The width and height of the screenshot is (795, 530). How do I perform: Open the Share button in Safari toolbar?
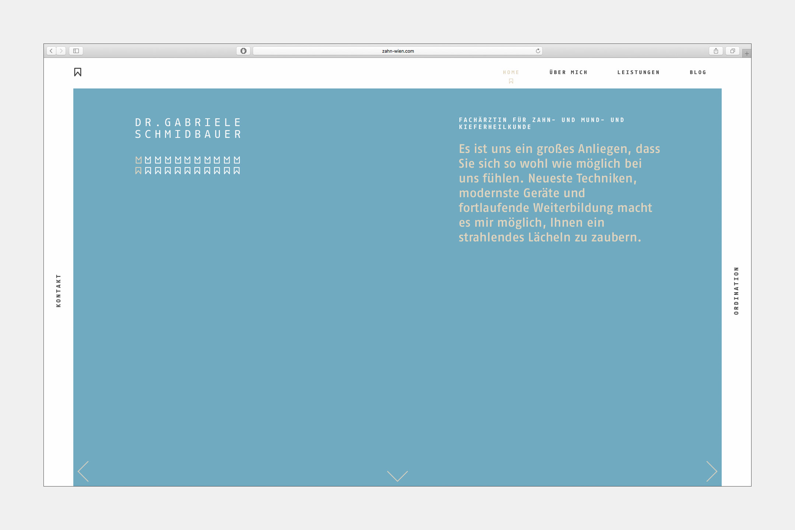(x=716, y=51)
